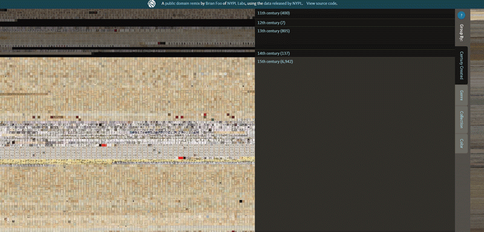484x232 pixels.
Task: Switch to the Collection grouping tab
Action: click(x=462, y=120)
